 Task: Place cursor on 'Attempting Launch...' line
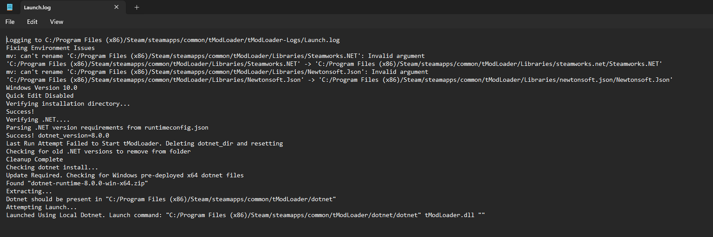coord(41,207)
